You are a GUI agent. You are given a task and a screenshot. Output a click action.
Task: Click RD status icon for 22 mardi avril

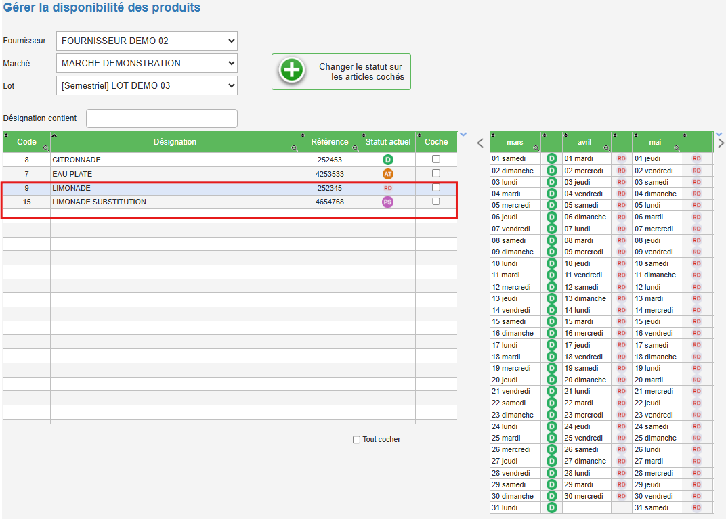coord(621,403)
